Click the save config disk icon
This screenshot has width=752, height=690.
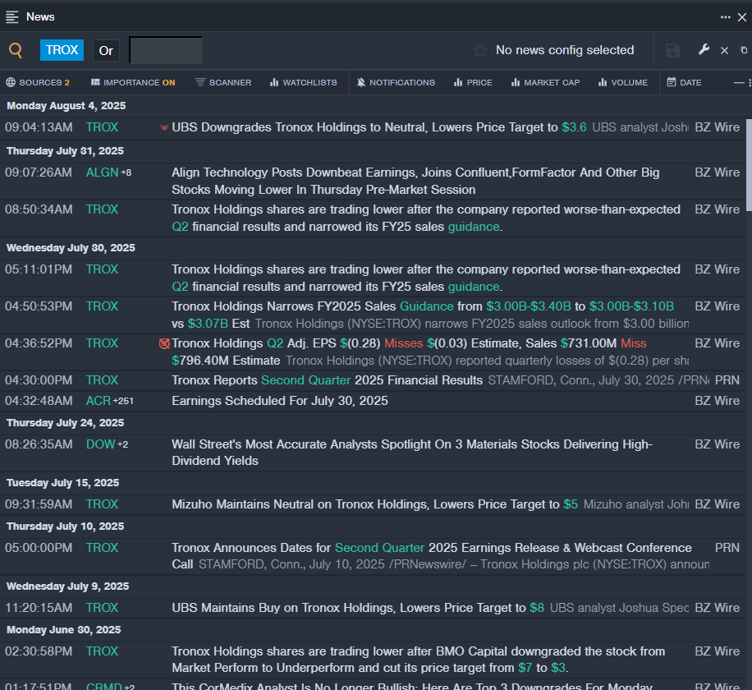coord(672,50)
